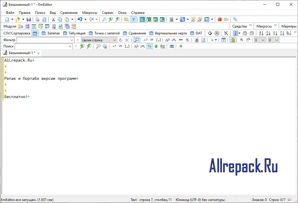Open the Макросы menu

coord(90,13)
